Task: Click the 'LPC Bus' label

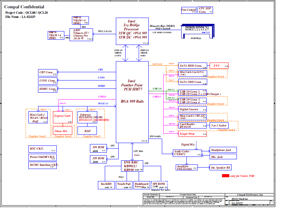Action: click(138, 151)
